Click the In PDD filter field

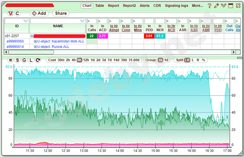pos(149,21)
